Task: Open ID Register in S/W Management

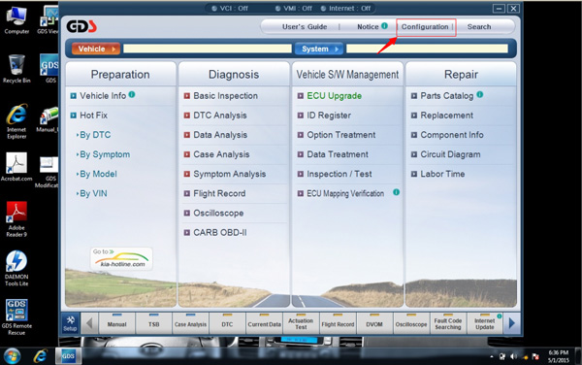Action: [329, 116]
